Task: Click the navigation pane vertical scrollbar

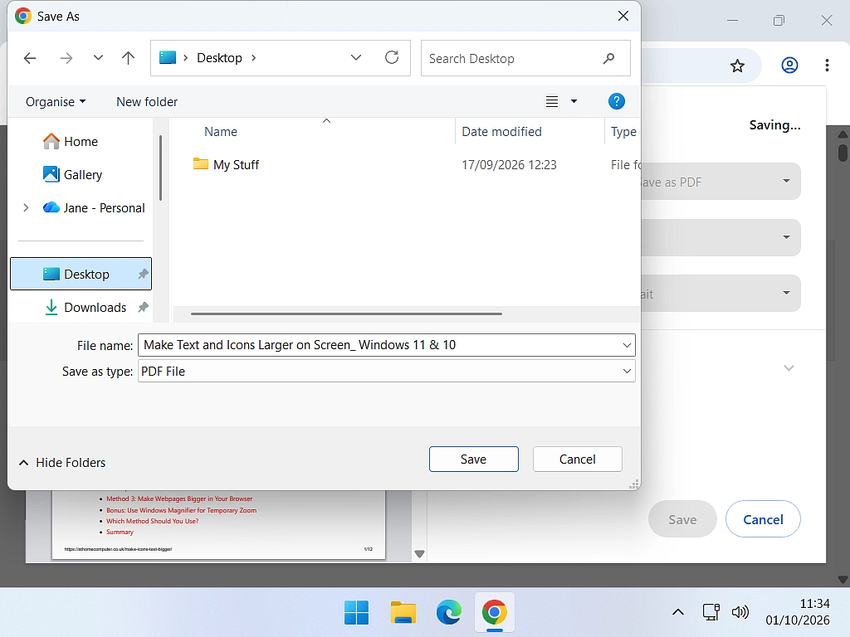Action: [160, 168]
